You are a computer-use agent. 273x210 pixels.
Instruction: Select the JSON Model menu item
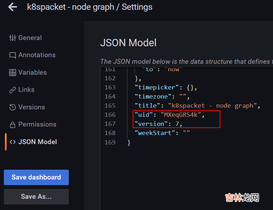point(38,142)
